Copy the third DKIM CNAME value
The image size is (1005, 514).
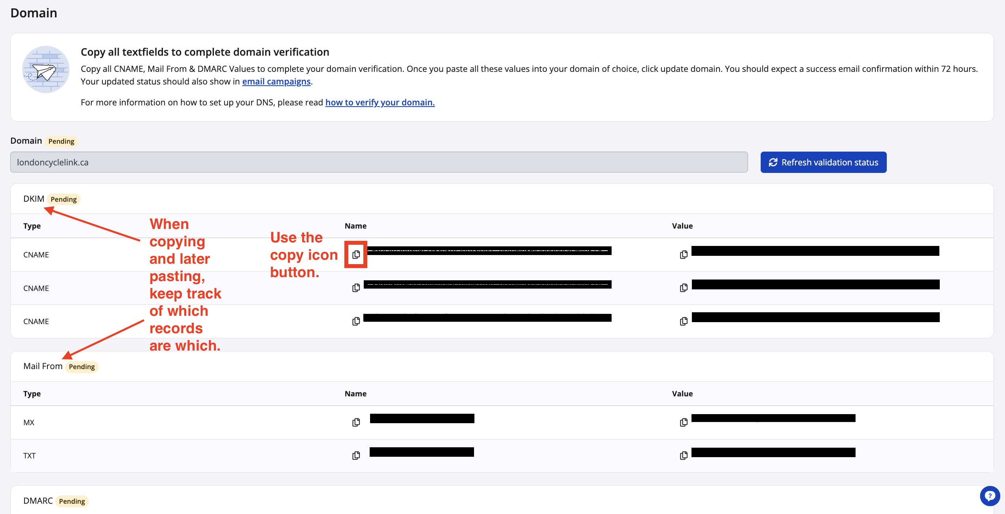click(x=684, y=321)
